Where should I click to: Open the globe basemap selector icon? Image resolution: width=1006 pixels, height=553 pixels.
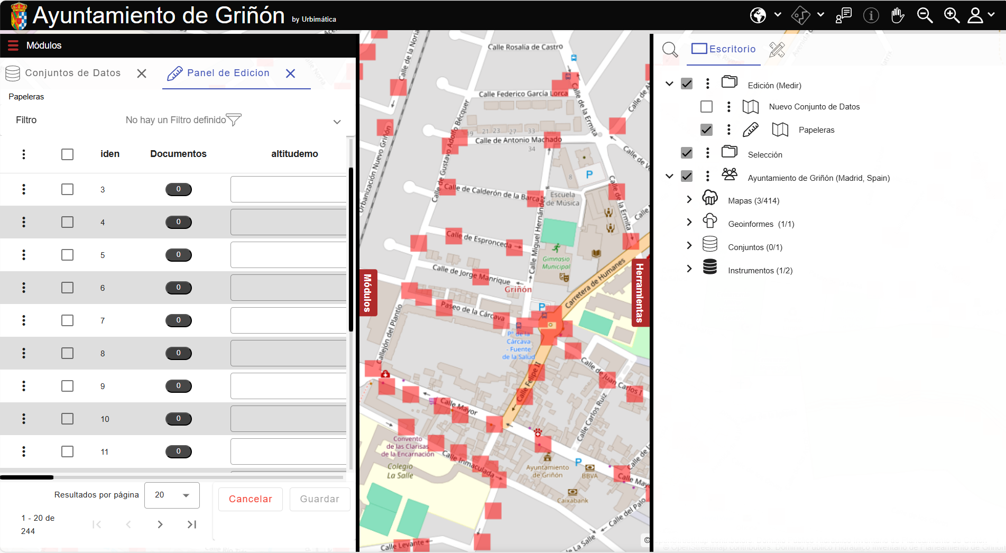[758, 15]
